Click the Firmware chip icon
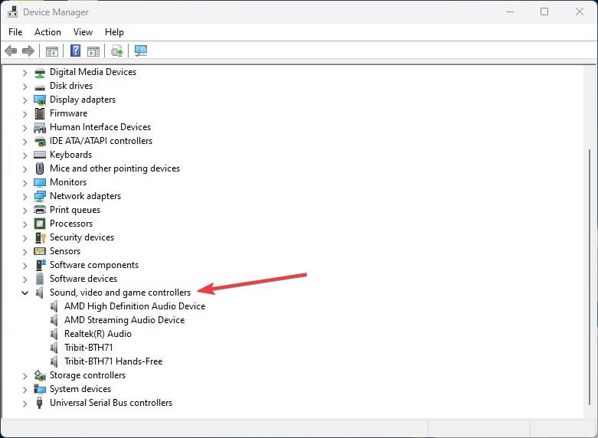Image resolution: width=598 pixels, height=438 pixels. point(40,113)
